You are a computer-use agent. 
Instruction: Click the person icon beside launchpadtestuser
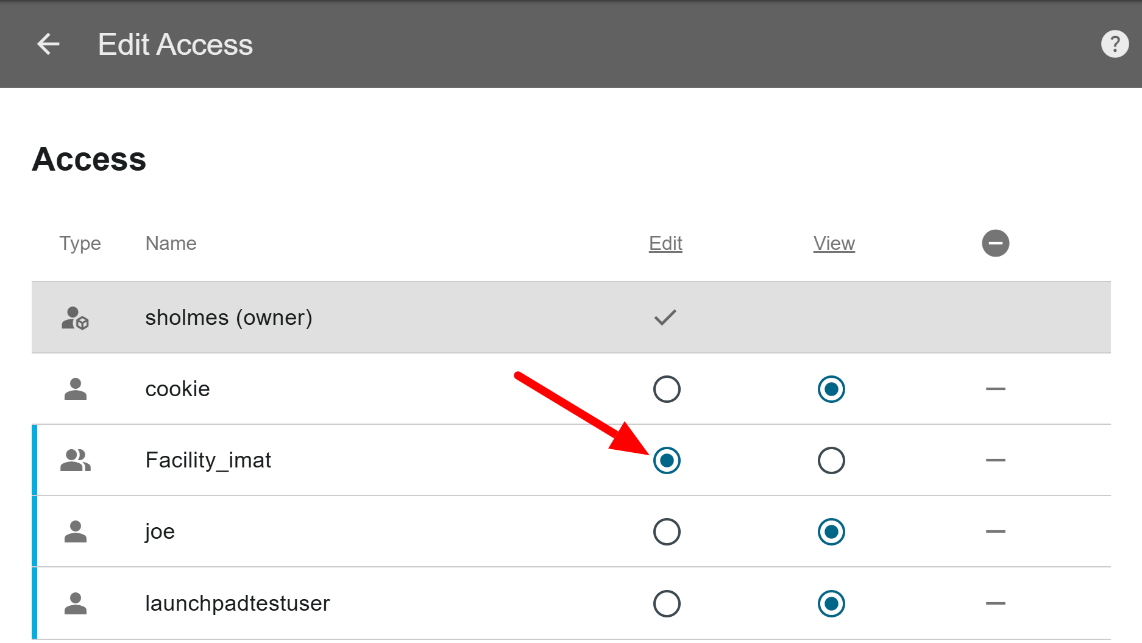click(75, 603)
